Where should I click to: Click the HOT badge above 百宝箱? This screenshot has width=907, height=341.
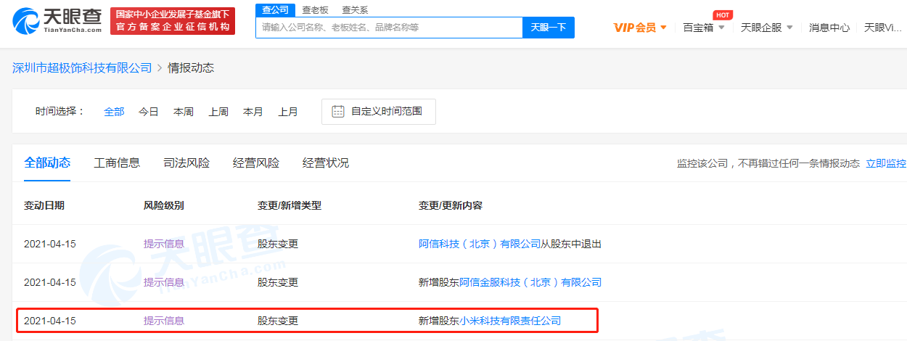coord(722,15)
